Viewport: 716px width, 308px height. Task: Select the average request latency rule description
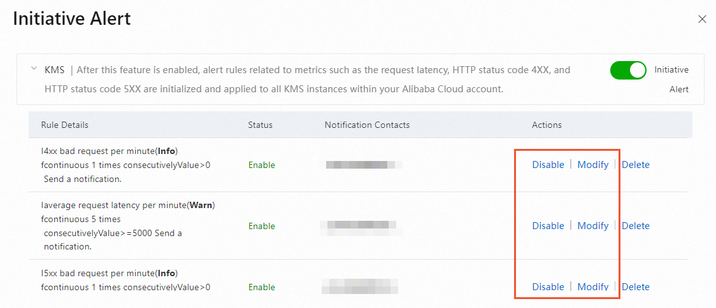(x=127, y=225)
